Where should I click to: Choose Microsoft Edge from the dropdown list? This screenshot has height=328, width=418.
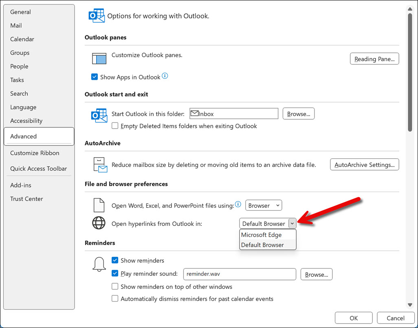point(268,235)
